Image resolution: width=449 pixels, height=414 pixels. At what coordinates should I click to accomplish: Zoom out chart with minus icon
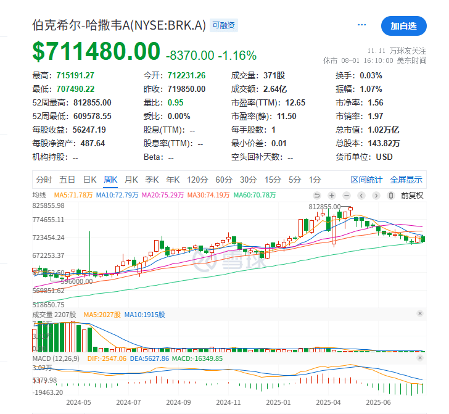coord(347,196)
